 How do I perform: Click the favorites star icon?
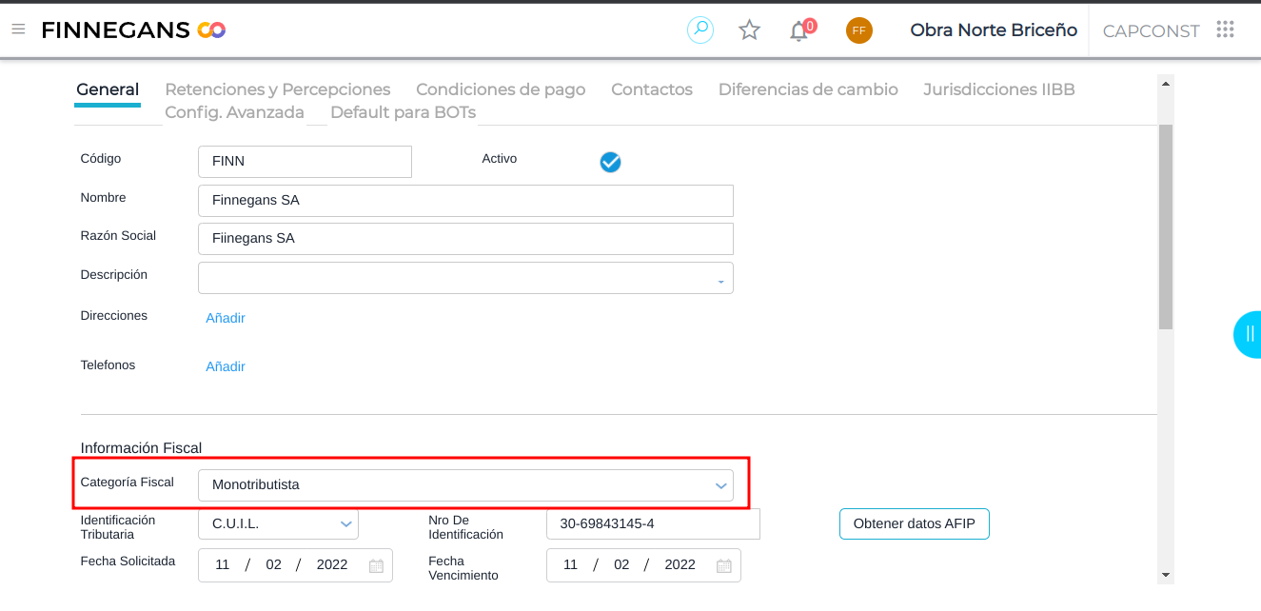[x=750, y=30]
